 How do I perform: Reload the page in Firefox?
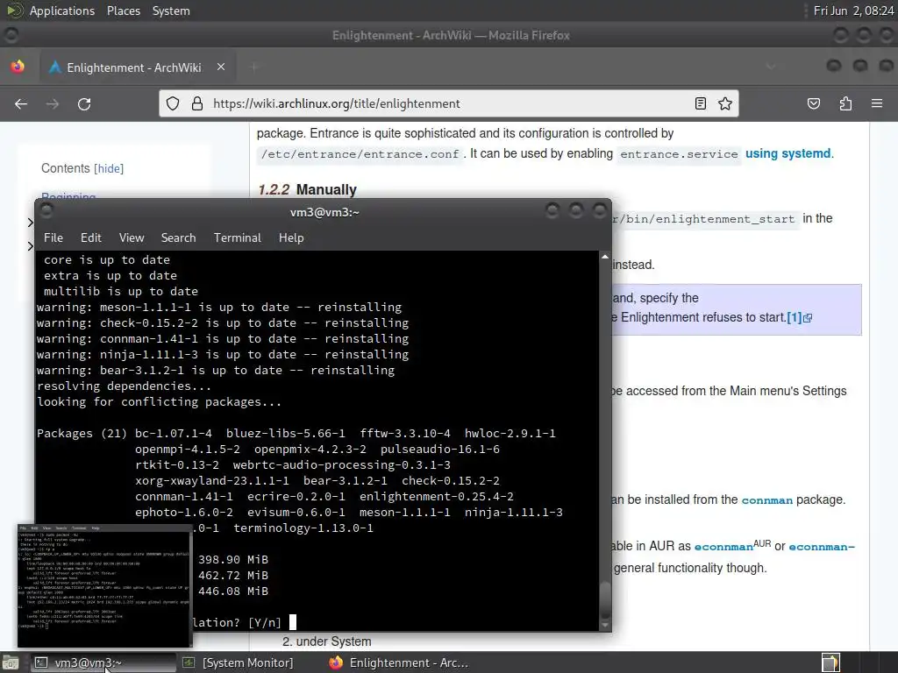[84, 103]
